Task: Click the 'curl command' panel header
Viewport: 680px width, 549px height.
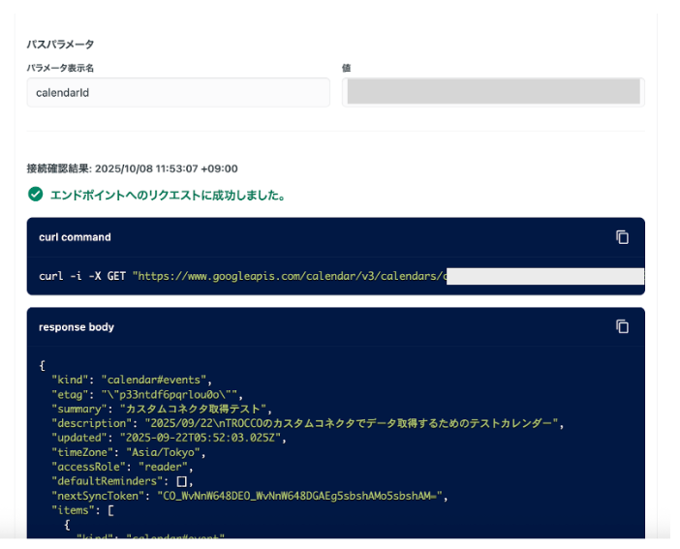Action: coord(75,237)
